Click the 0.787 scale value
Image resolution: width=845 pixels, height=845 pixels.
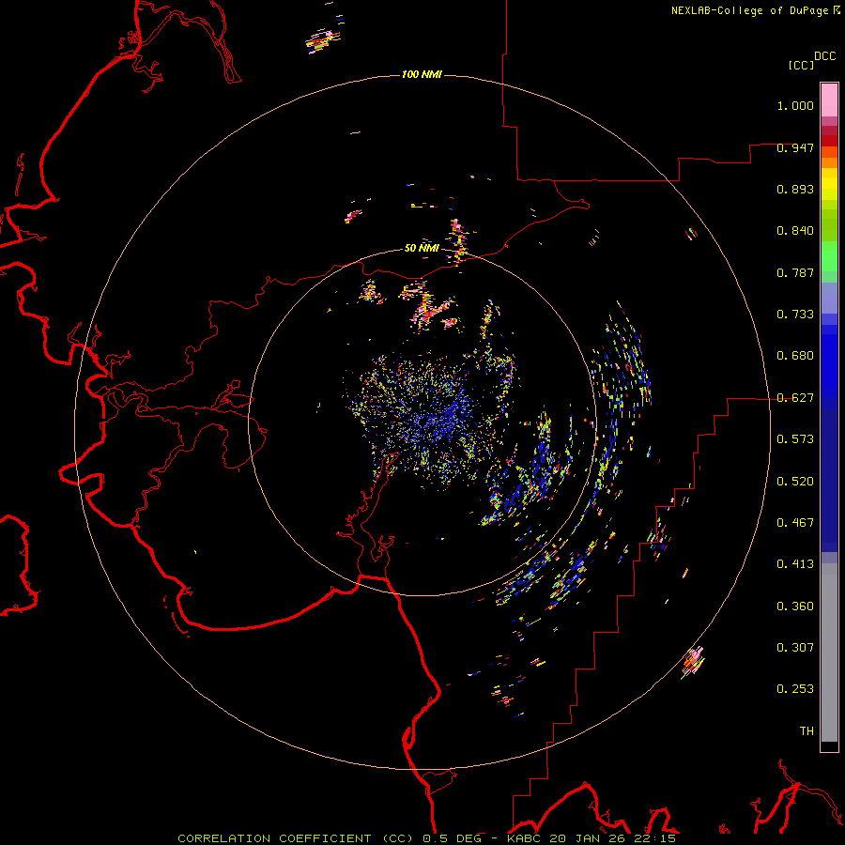pos(795,272)
